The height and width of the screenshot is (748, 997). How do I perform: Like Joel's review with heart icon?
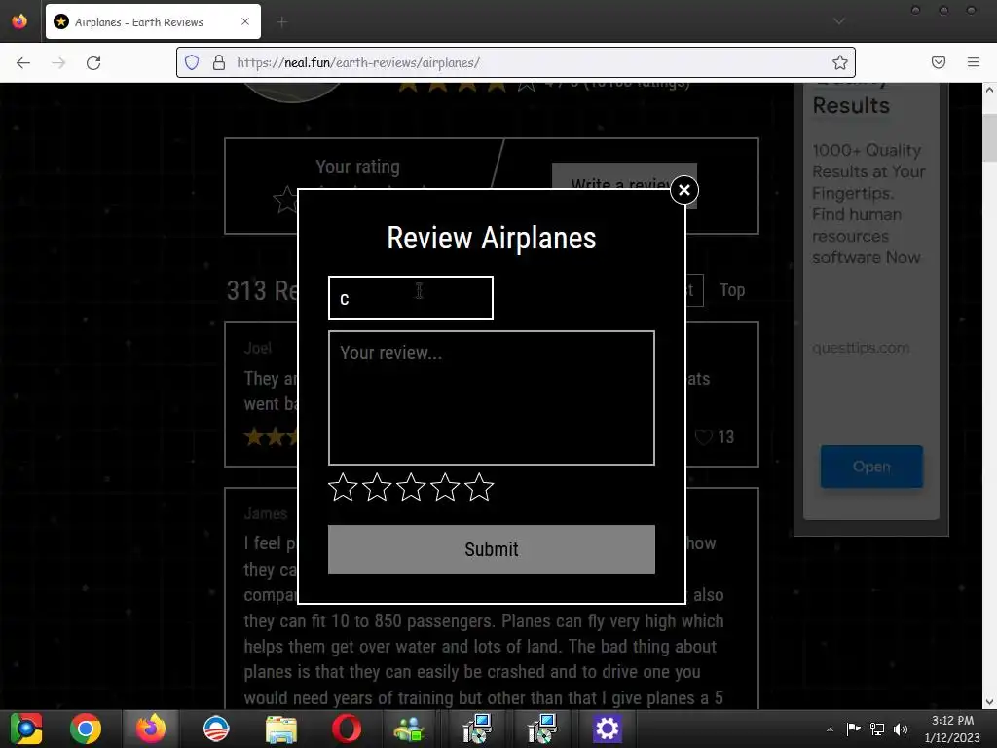(703, 437)
